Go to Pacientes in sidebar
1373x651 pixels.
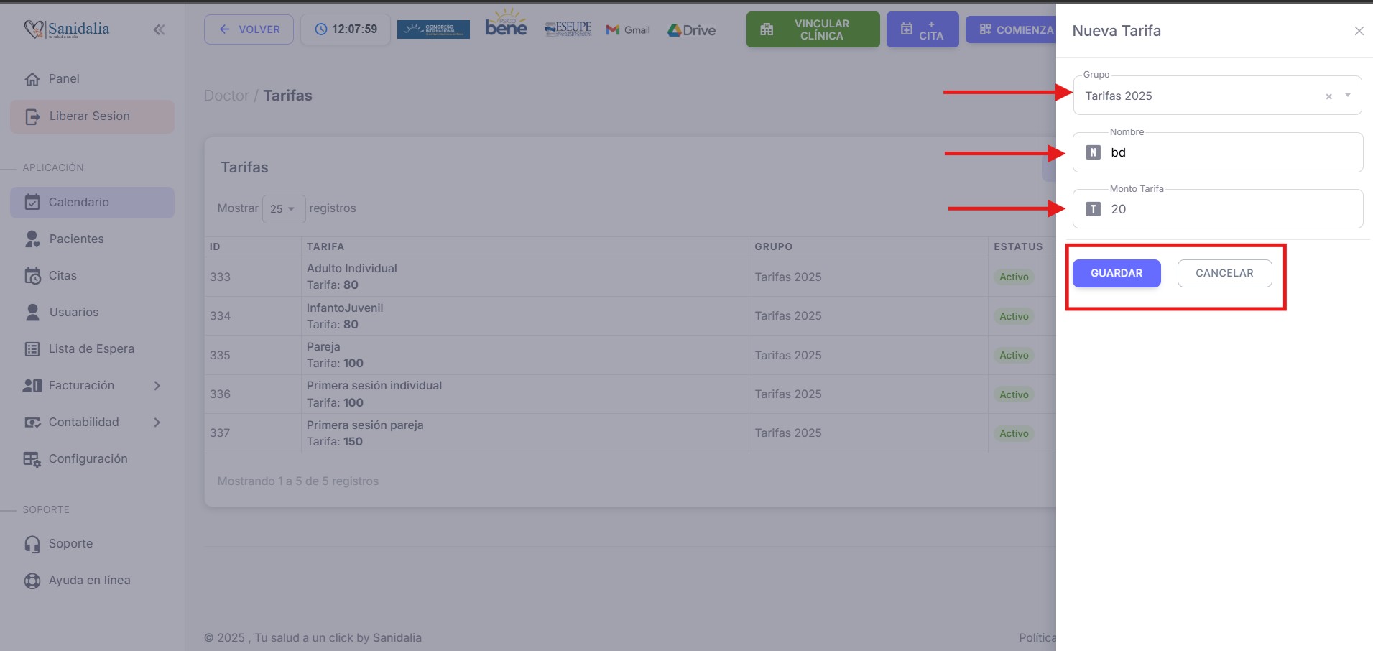click(x=76, y=239)
